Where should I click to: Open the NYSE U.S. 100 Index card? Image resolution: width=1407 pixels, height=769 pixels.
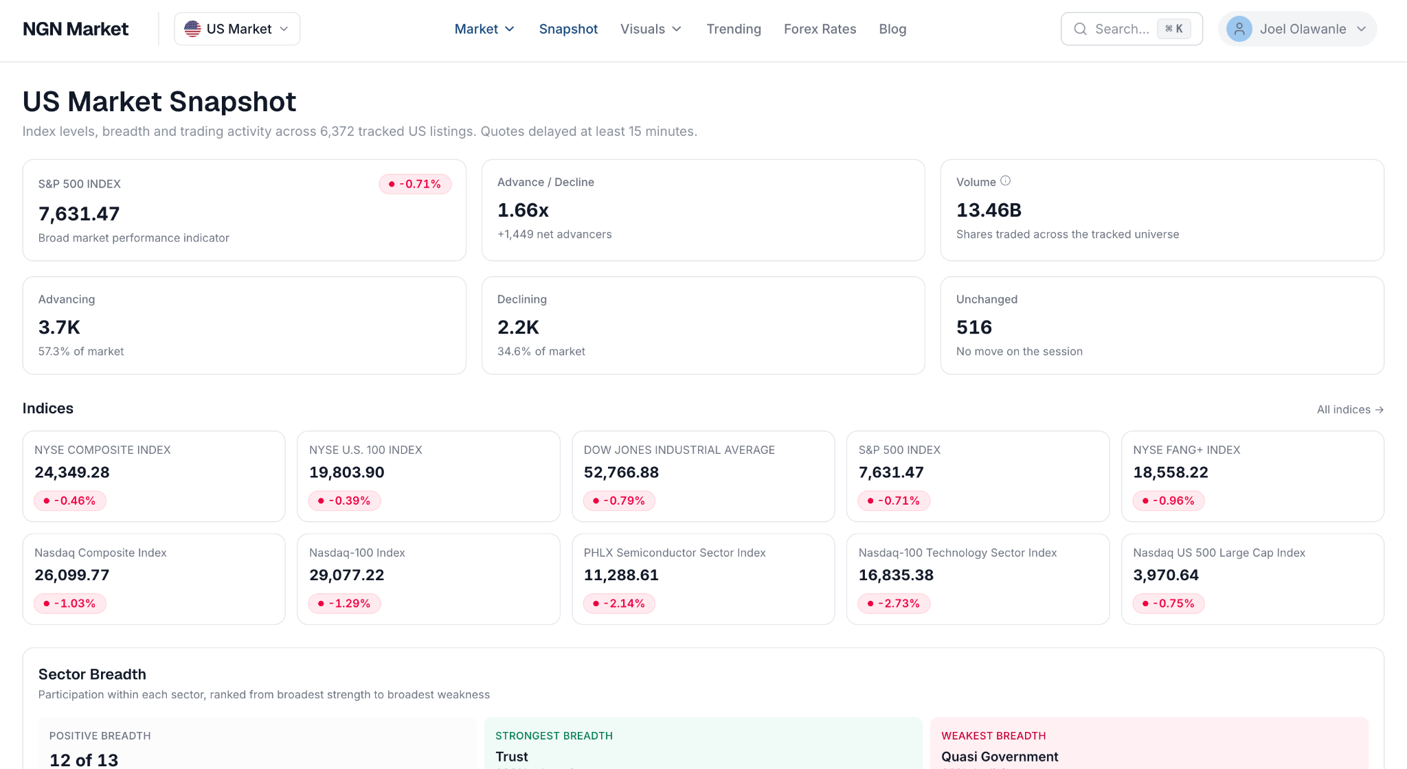coord(429,477)
